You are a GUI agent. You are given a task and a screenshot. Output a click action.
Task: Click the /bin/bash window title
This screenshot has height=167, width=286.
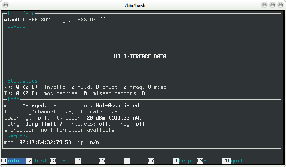(x=135, y=5)
